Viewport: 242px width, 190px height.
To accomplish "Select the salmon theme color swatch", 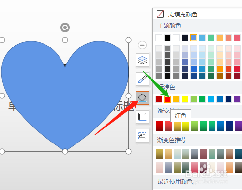I will 228,38.
